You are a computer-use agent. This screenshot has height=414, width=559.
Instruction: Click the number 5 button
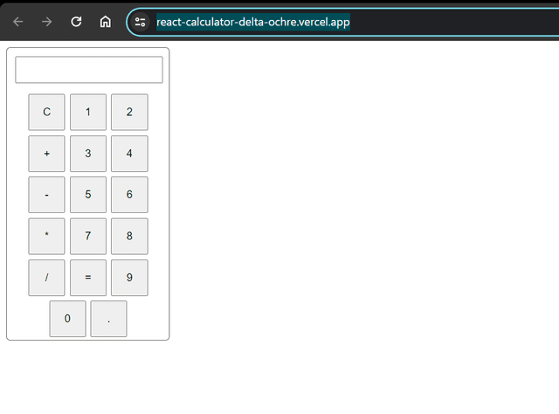[x=88, y=195]
